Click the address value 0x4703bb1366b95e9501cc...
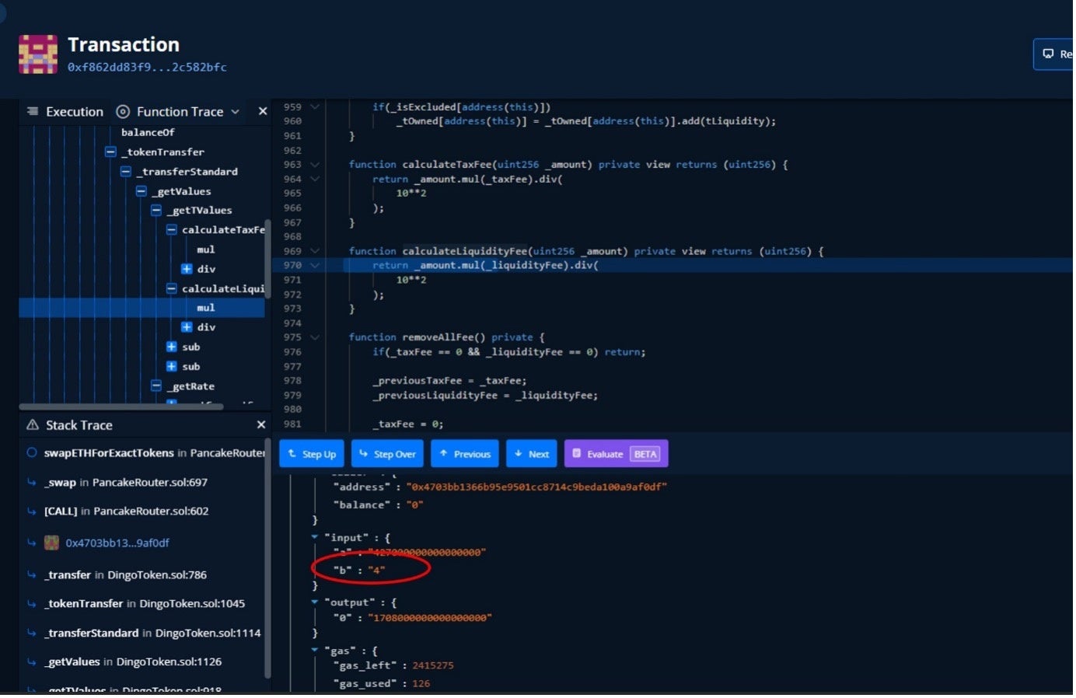Image resolution: width=1076 pixels, height=698 pixels. click(x=536, y=487)
